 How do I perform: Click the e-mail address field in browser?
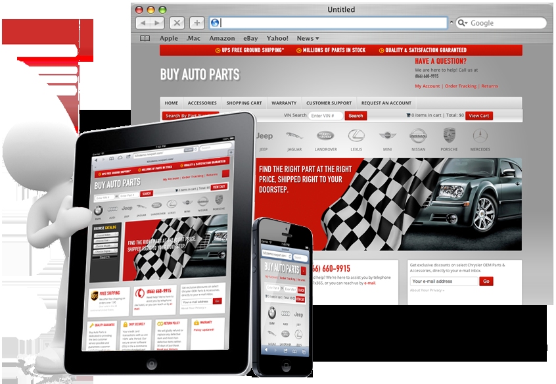click(x=444, y=281)
